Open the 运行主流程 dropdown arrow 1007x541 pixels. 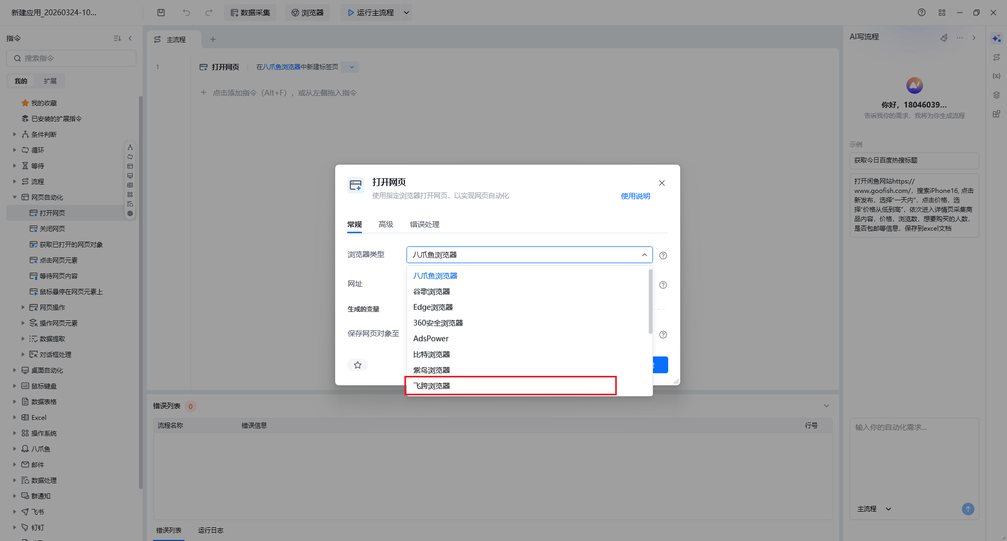coord(406,13)
